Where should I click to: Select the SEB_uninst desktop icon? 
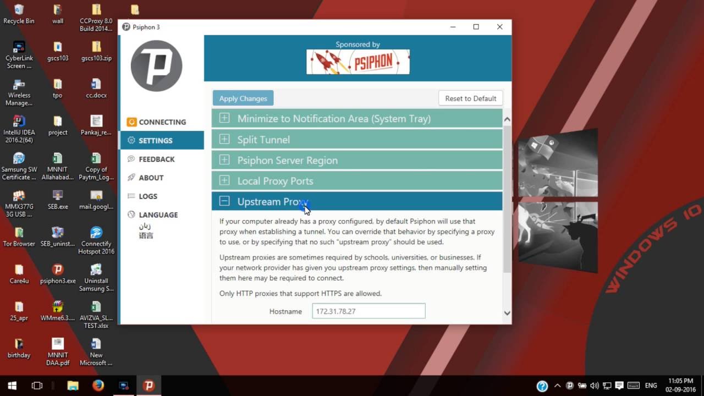tap(58, 237)
